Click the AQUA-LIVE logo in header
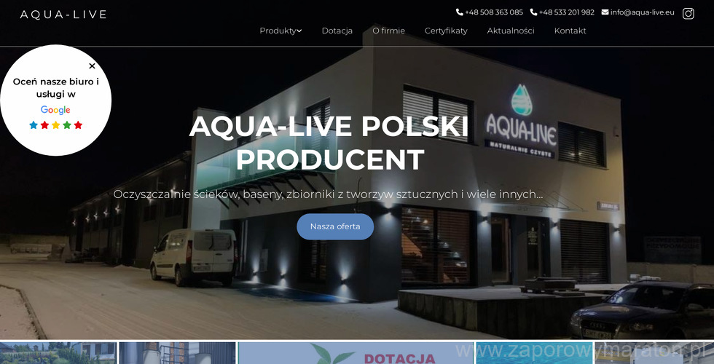714x364 pixels. 63,15
